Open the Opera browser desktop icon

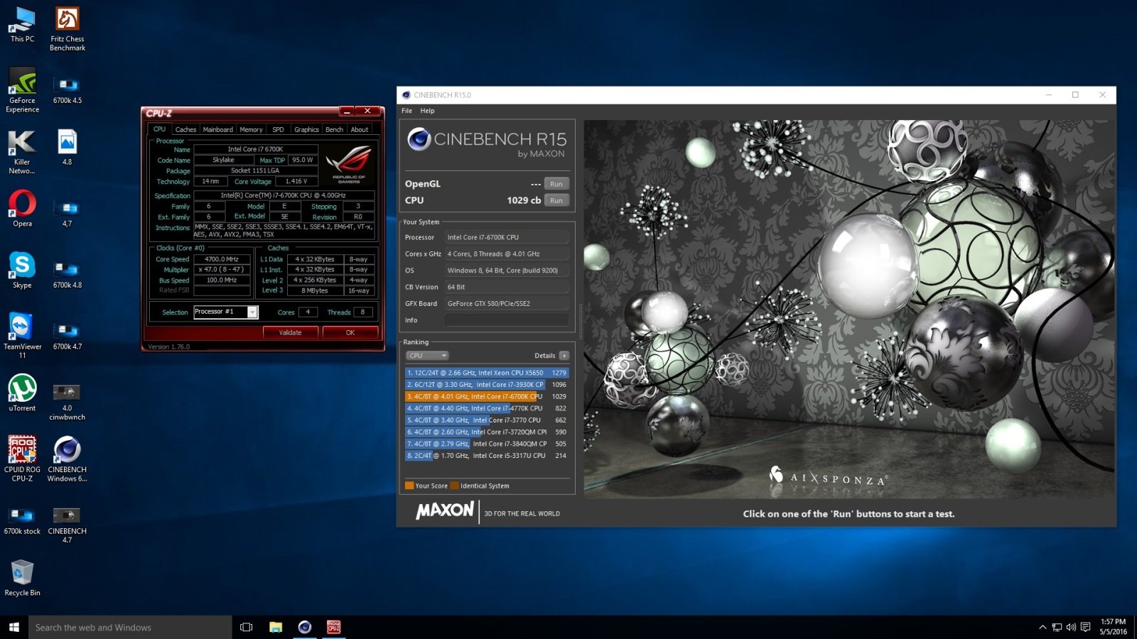[22, 204]
